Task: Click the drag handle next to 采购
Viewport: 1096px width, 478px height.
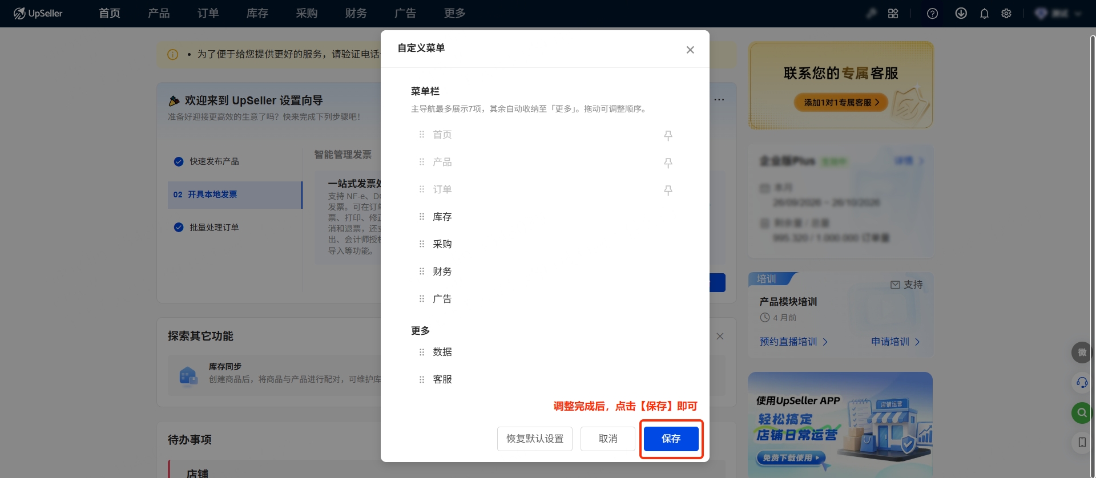Action: click(422, 244)
